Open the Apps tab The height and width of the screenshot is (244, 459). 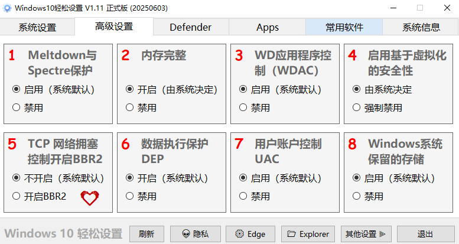click(267, 27)
